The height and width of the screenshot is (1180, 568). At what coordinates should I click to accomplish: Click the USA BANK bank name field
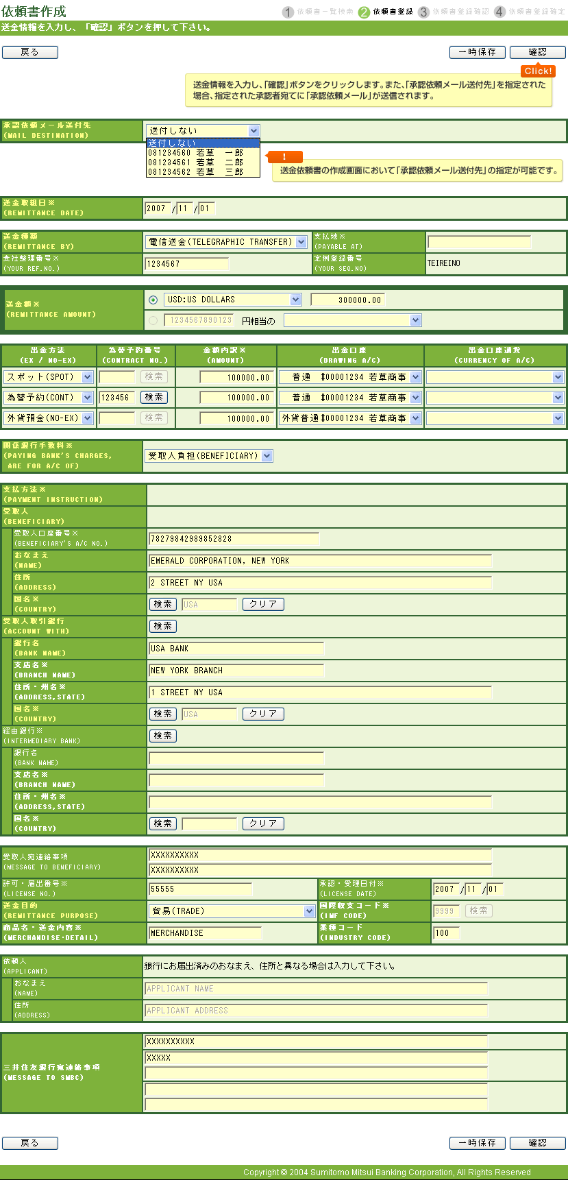click(236, 649)
